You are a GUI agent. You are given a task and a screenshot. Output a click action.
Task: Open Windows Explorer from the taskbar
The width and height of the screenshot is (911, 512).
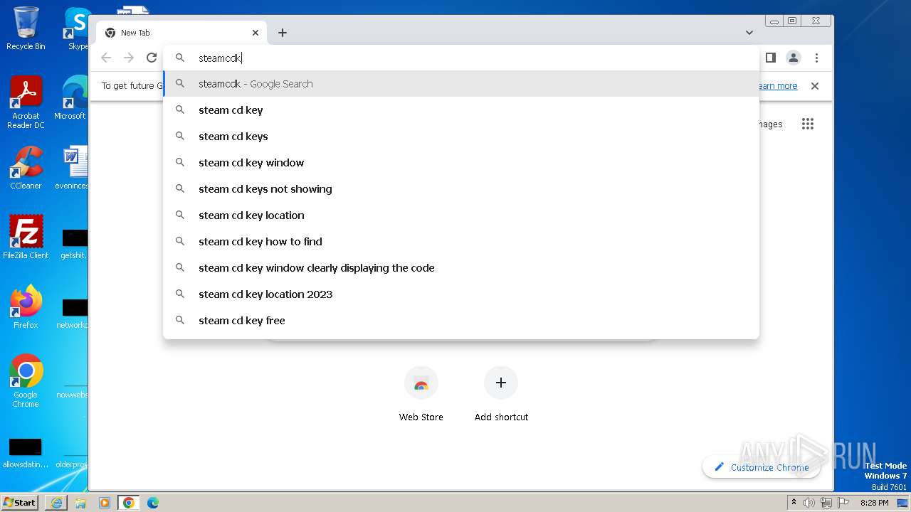(x=80, y=503)
